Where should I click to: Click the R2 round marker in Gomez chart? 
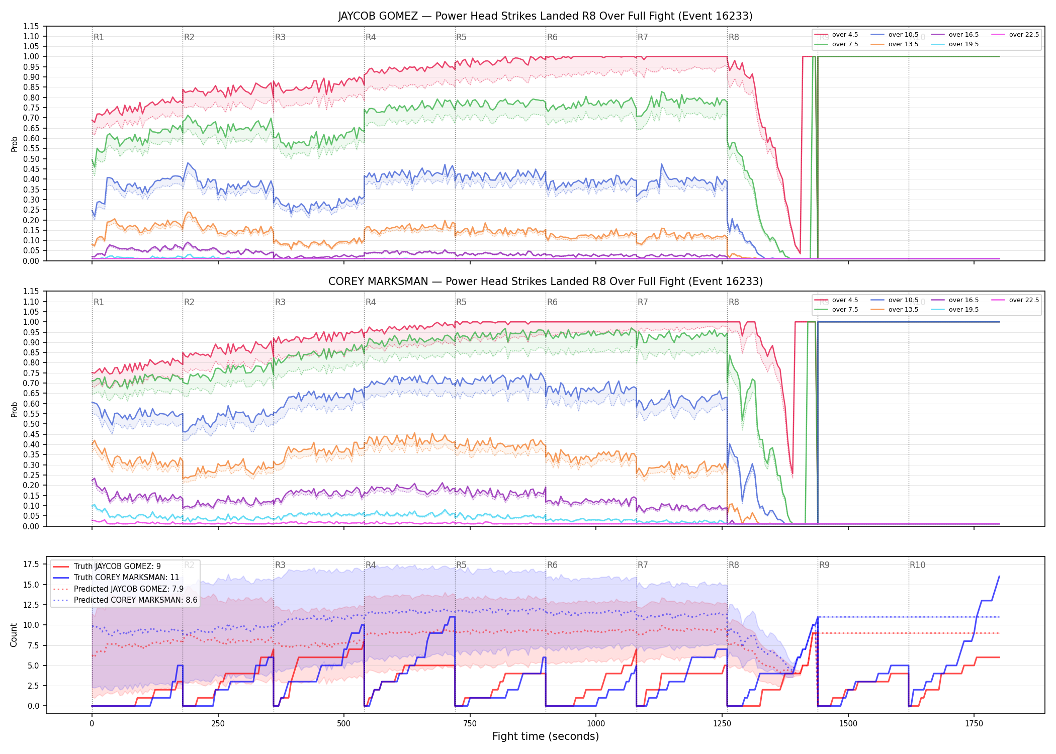pyautogui.click(x=189, y=37)
